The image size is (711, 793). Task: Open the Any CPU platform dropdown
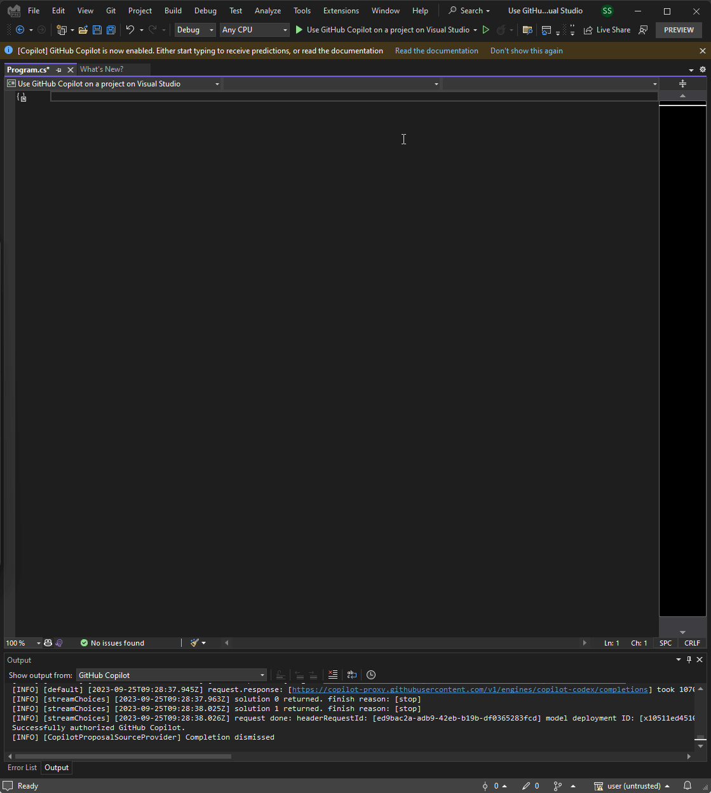254,30
